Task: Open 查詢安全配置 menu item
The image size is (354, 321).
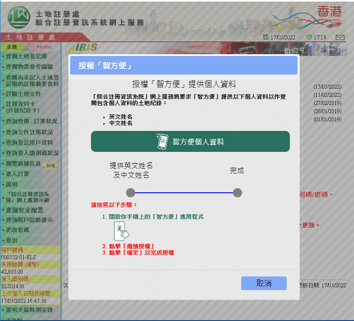Action: pos(25,210)
